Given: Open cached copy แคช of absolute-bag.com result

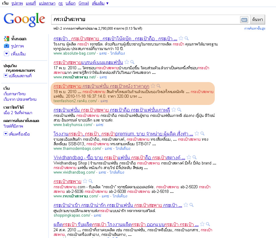Looking at the screenshot, I should [x=103, y=53].
